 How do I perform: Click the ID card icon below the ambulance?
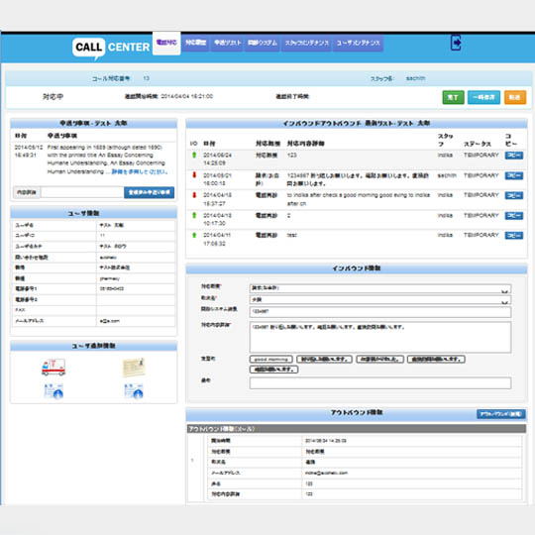point(53,391)
